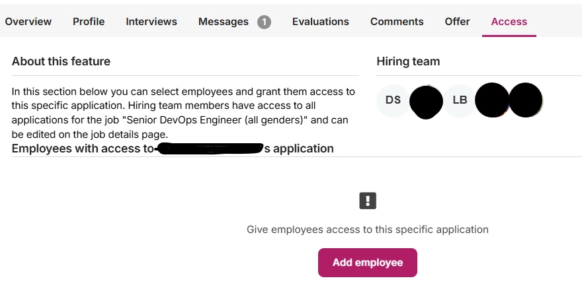
Task: Click the LB hiring team avatar
Action: coord(460,100)
